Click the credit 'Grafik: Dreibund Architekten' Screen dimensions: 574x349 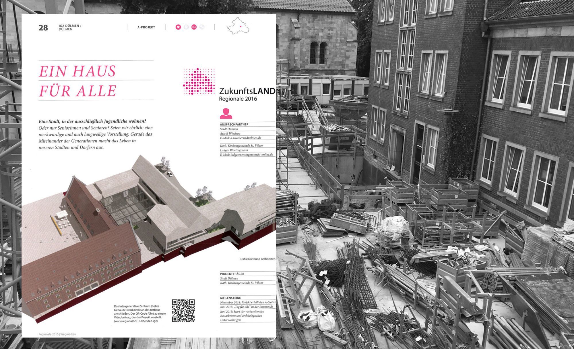pos(257,259)
